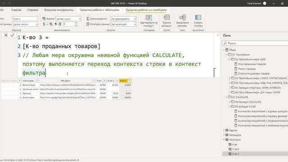Screen dimensions: 288x162
Task: Switch to the Справка ribbon tab
Action: 33,10
